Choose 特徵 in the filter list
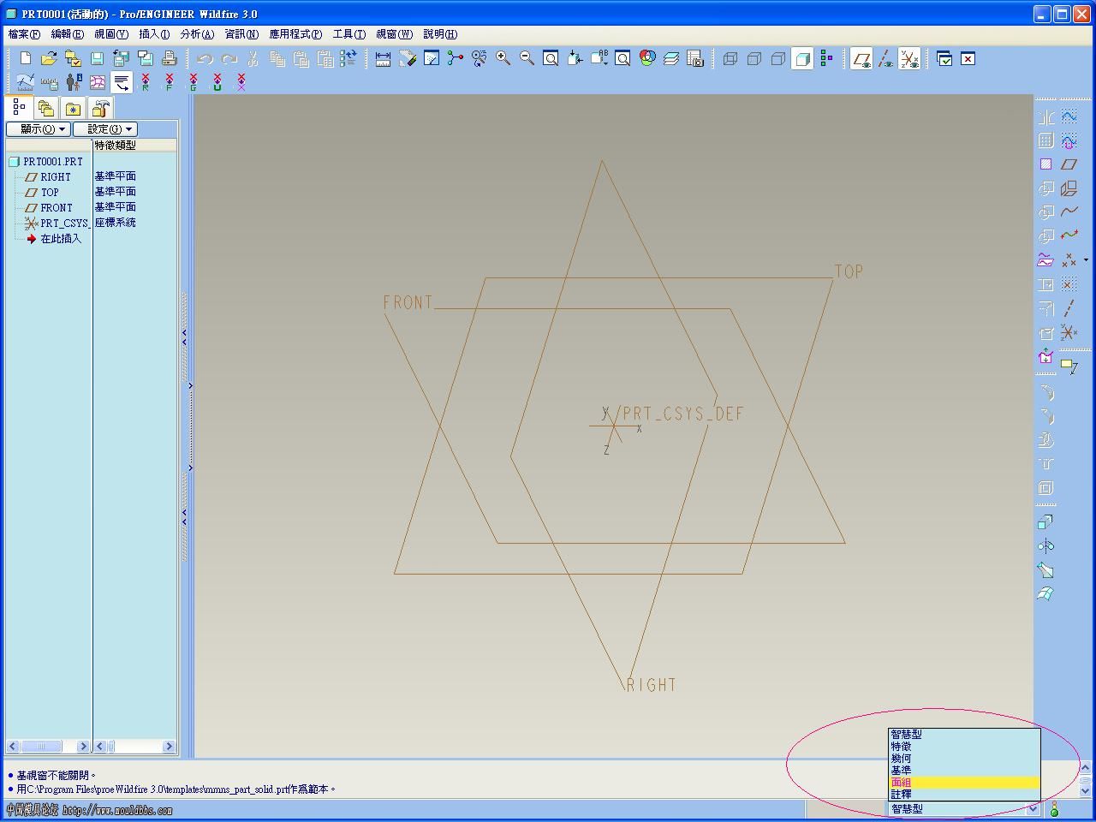1096x822 pixels. (964, 747)
